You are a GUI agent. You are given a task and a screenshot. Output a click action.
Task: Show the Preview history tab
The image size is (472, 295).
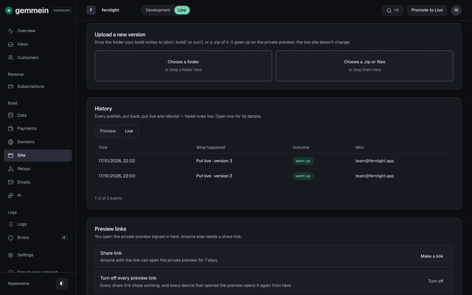tap(108, 131)
